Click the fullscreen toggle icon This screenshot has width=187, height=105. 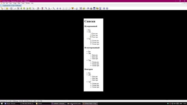81,8
